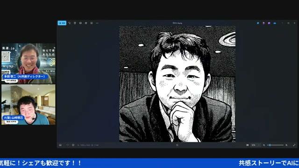299x168 pixels.
Task: Click the fit-to-window icon beside zoom percentage
Action: pyautogui.click(x=248, y=145)
